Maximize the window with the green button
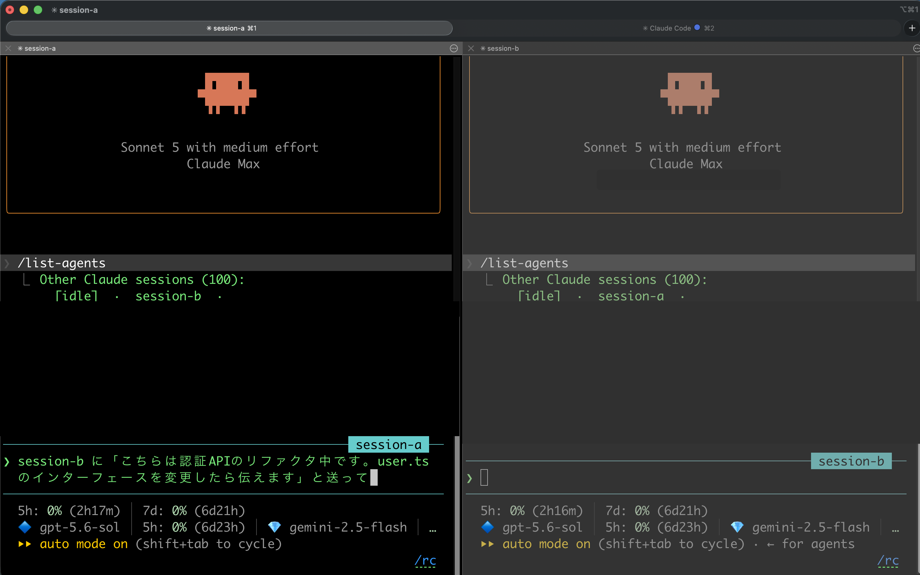920x575 pixels. (x=38, y=10)
